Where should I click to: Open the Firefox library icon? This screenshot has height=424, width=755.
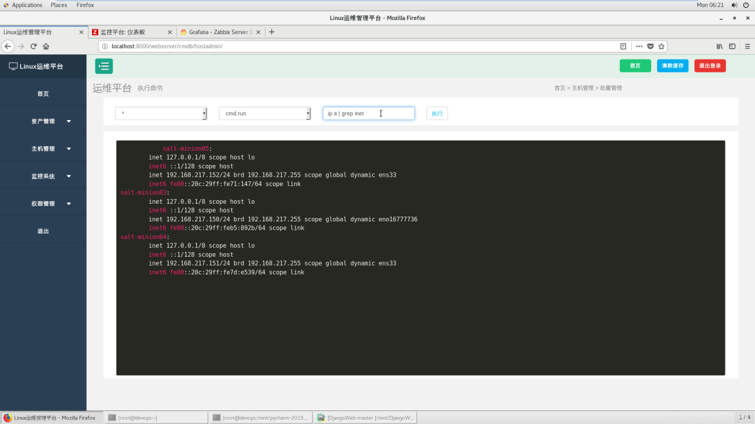pyautogui.click(x=720, y=47)
